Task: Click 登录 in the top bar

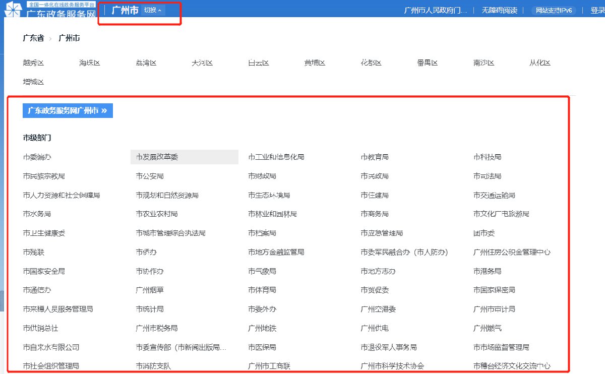Action: coord(597,10)
